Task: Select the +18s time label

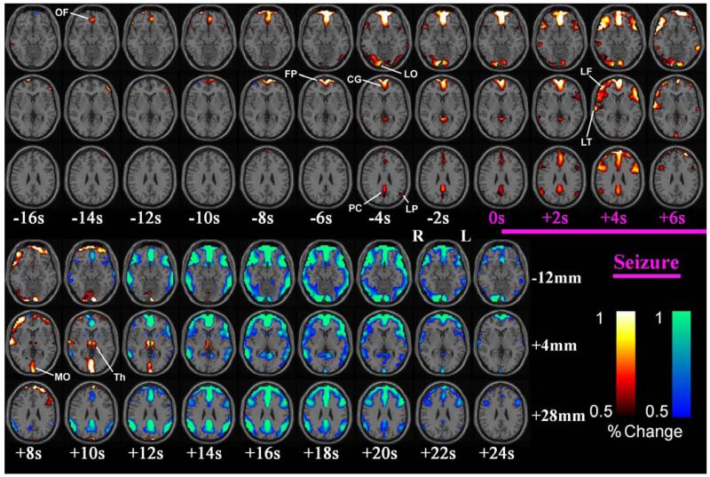Action: [x=321, y=453]
